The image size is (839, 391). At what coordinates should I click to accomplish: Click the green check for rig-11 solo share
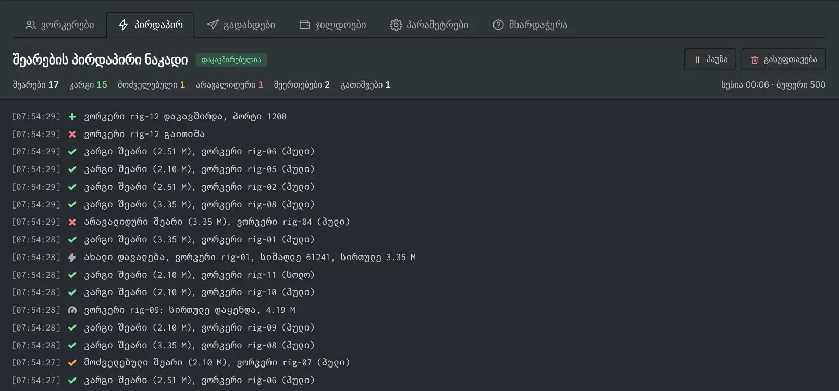pyautogui.click(x=72, y=275)
